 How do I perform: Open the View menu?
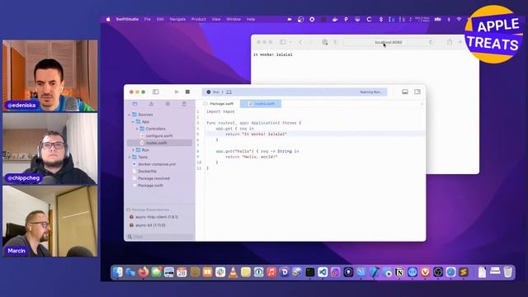click(216, 20)
